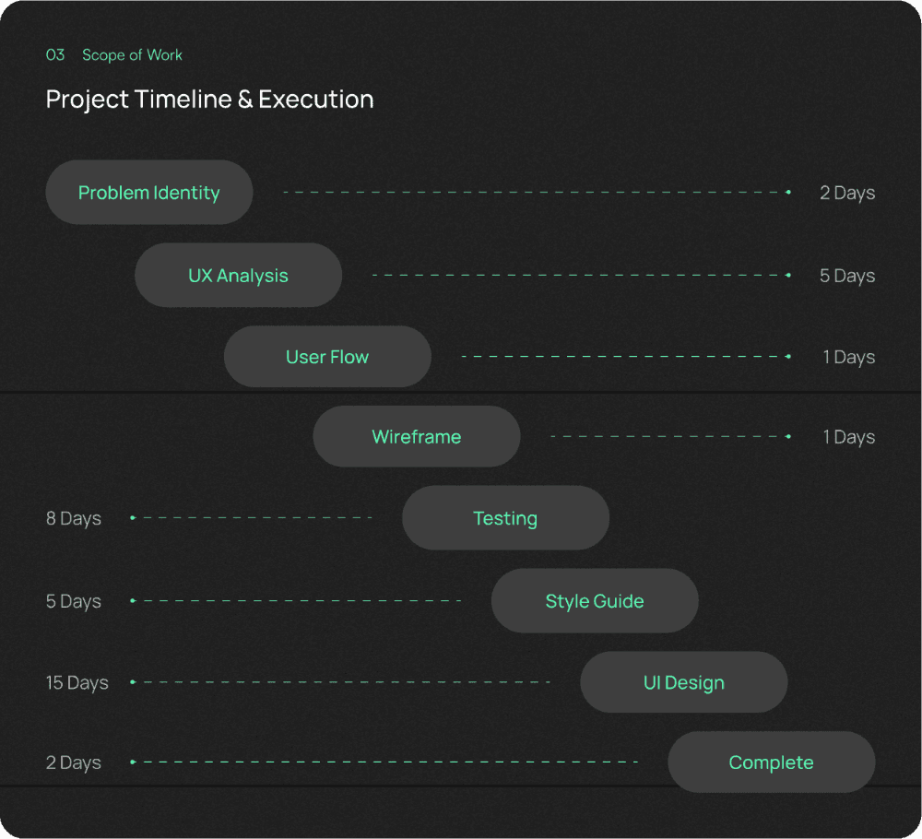Click the end dot of Problem Identity line
Image resolution: width=922 pixels, height=839 pixels.
(x=788, y=193)
